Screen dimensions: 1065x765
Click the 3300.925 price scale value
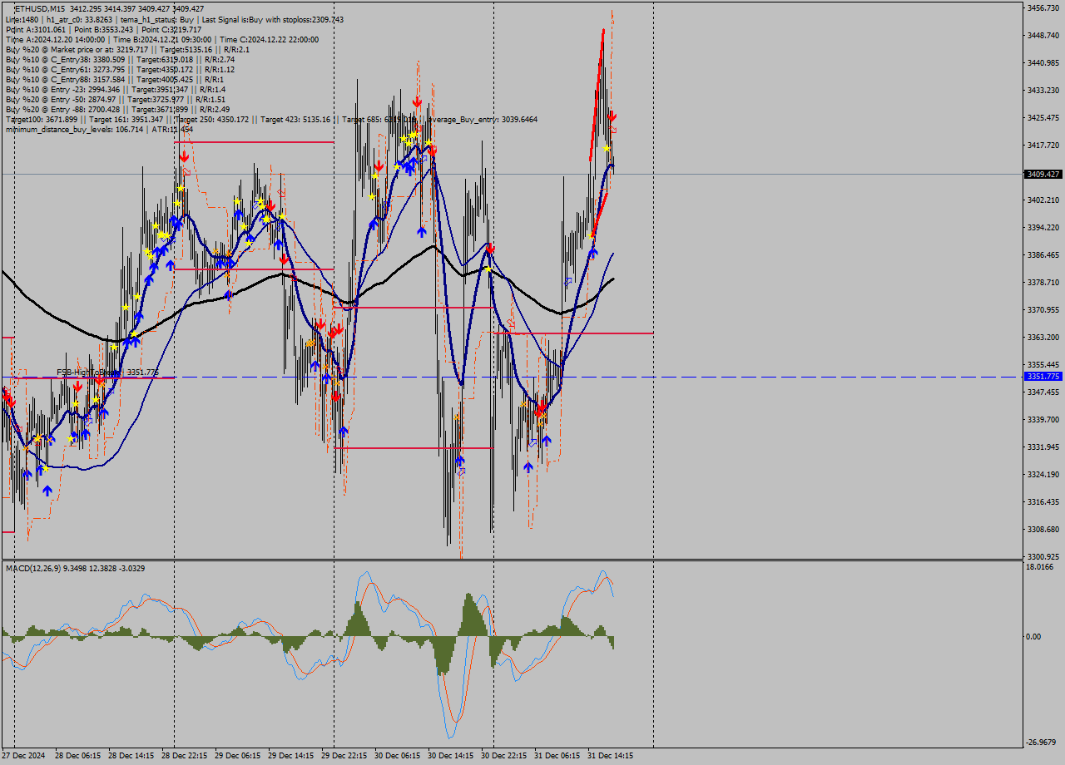point(1043,556)
